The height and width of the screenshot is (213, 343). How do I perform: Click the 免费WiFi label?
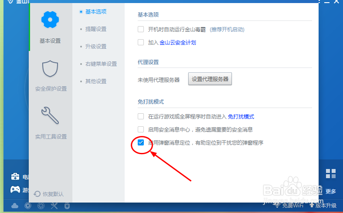[293, 205]
